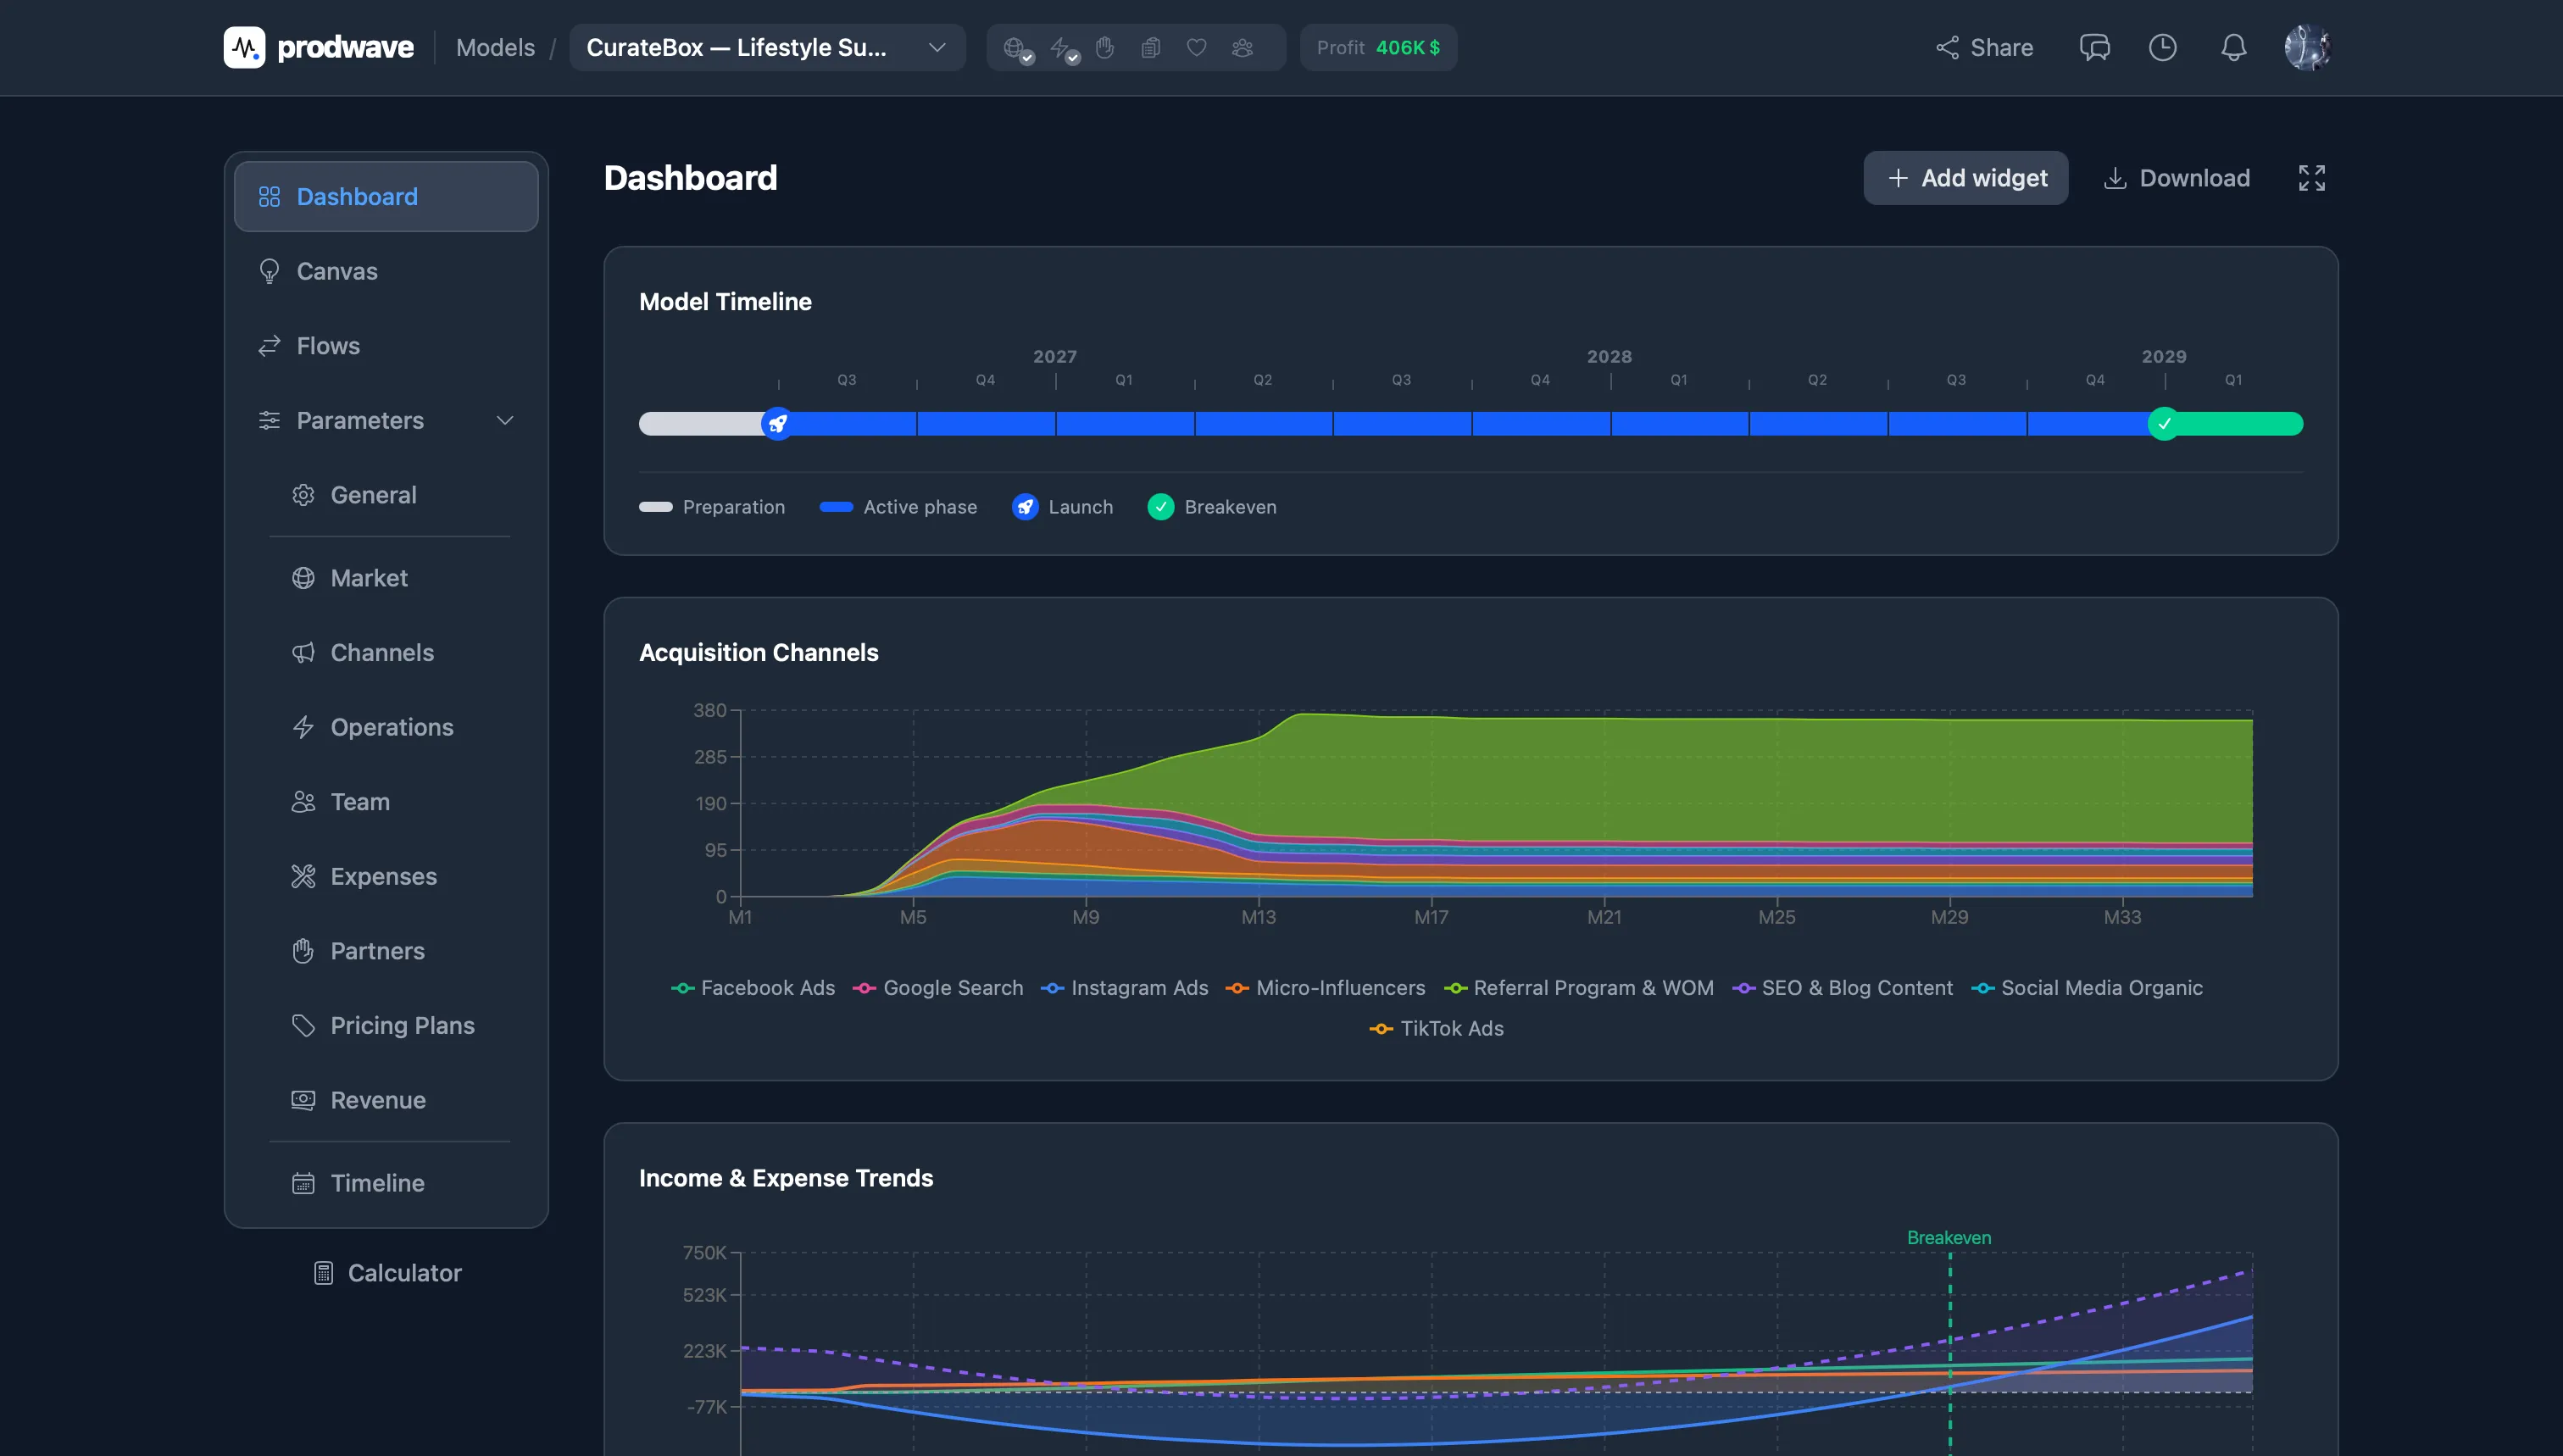Open the Operations parameters section
Screen dimensions: 2563x1456
click(392, 727)
